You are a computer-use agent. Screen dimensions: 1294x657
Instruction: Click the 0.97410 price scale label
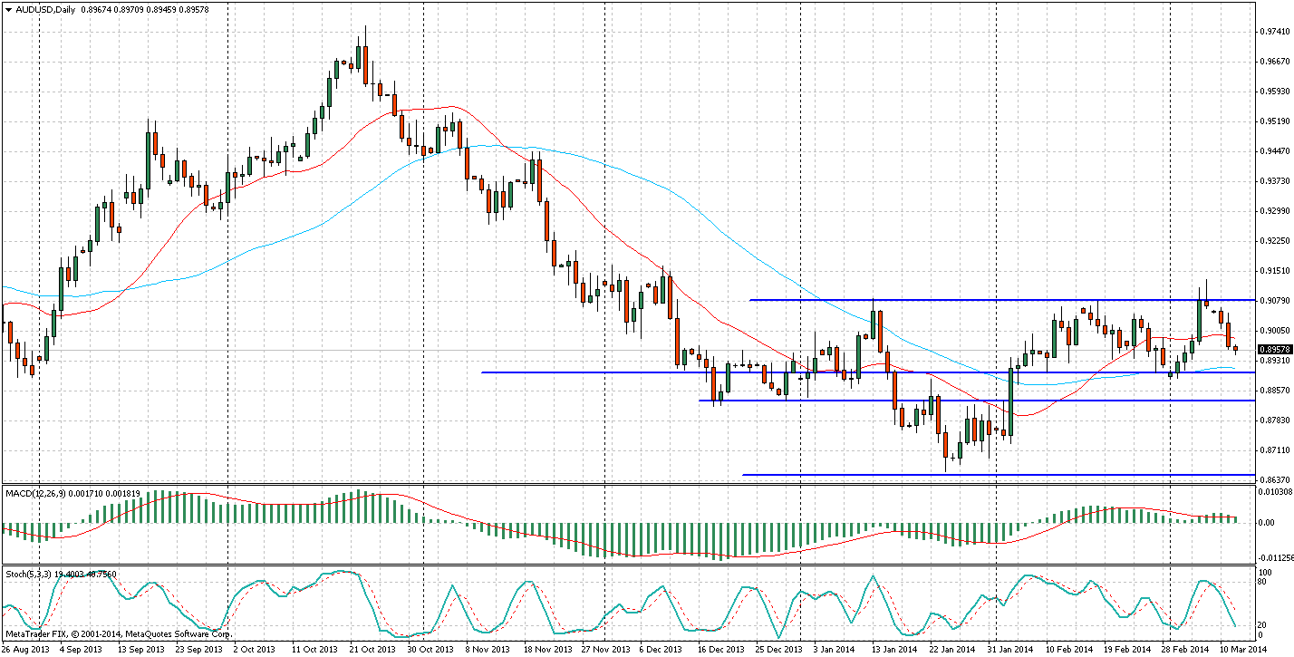tap(1274, 32)
